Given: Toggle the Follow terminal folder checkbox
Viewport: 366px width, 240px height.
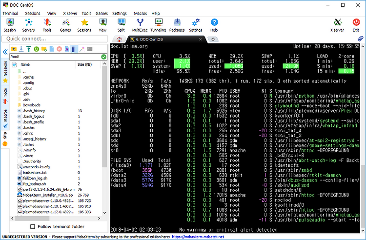Looking at the screenshot, I should point(33,226).
